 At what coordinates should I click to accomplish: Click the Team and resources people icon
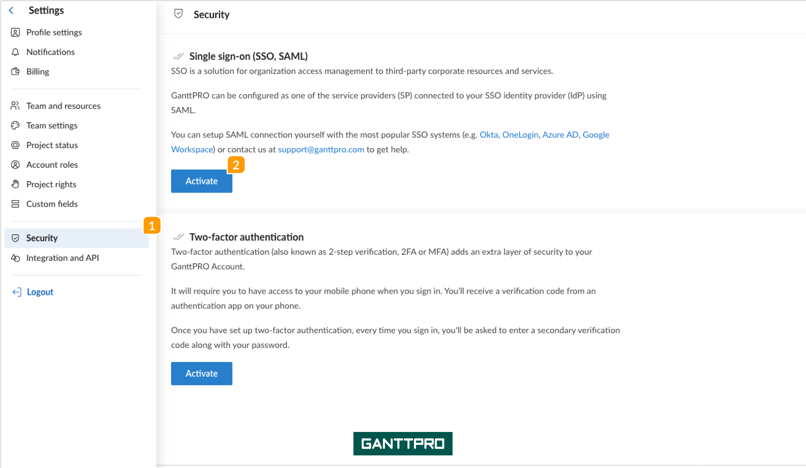[15, 106]
